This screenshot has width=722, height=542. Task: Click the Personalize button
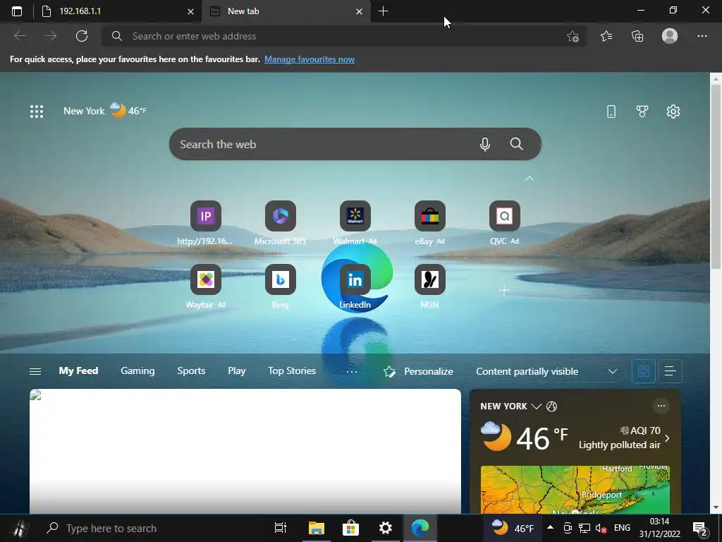point(418,371)
